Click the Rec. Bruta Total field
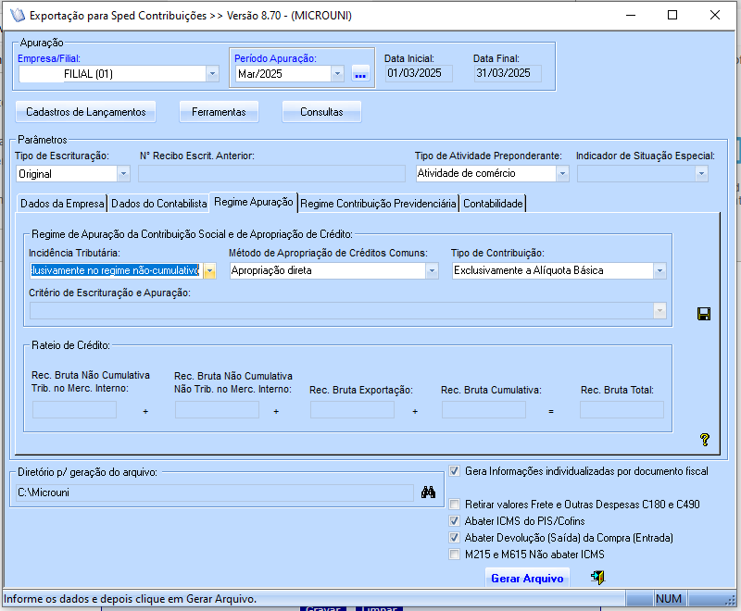741x611 pixels. pyautogui.click(x=622, y=410)
